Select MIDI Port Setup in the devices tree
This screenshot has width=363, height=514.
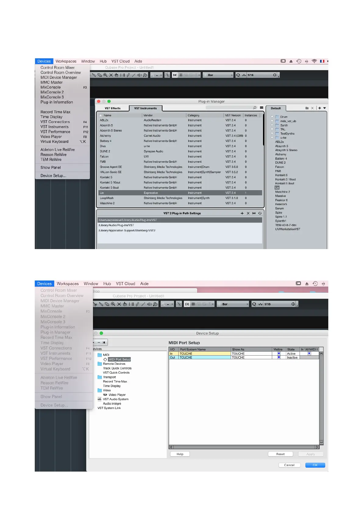click(x=119, y=359)
